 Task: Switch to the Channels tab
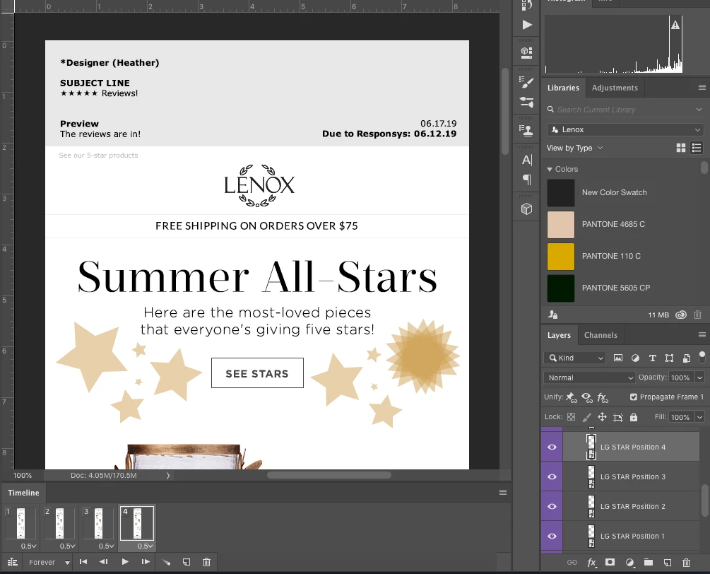(600, 335)
